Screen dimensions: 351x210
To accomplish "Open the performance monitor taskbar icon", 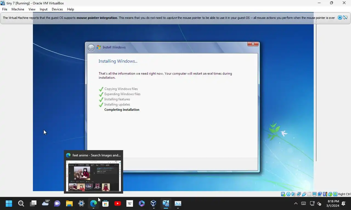I will (178, 203).
